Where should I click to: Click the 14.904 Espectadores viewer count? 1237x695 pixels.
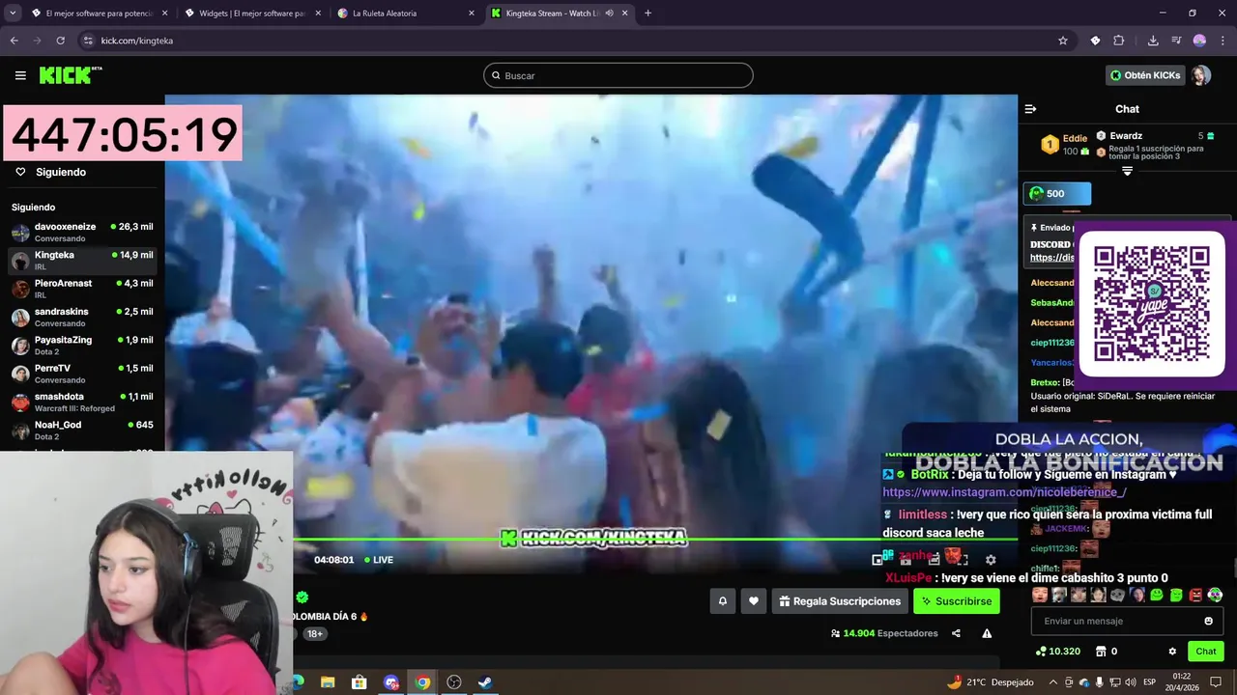[884, 633]
